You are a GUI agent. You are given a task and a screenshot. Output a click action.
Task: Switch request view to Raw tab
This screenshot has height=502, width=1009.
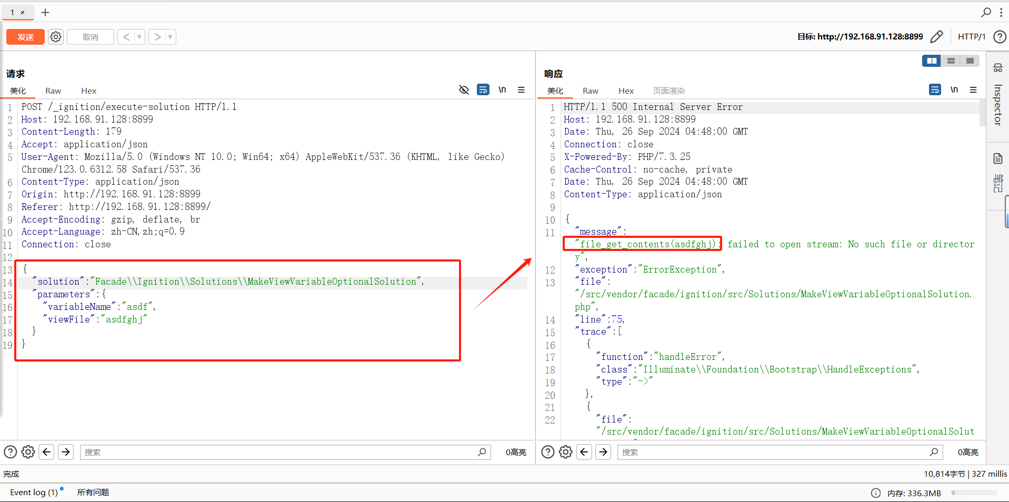(53, 91)
